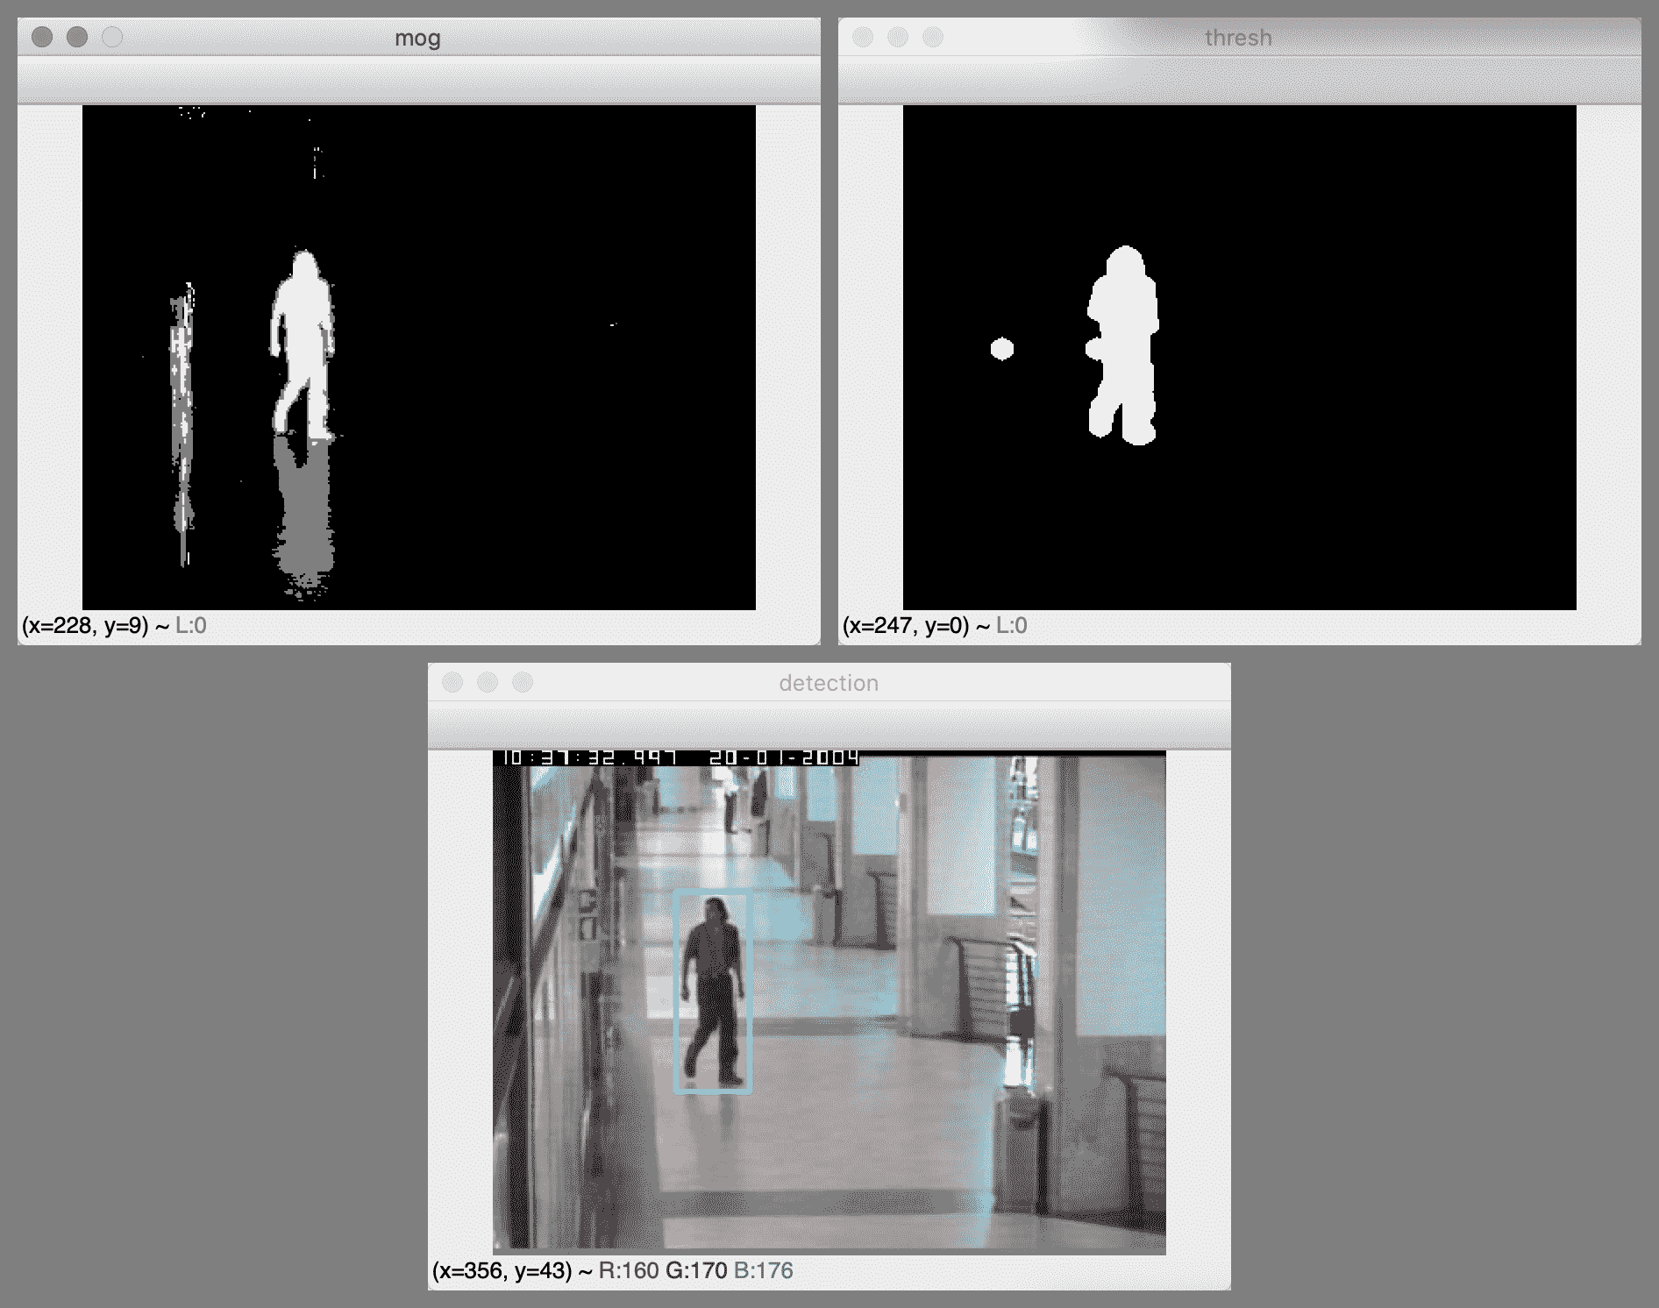Click the detection window title text
Image resolution: width=1659 pixels, height=1308 pixels.
pyautogui.click(x=828, y=683)
